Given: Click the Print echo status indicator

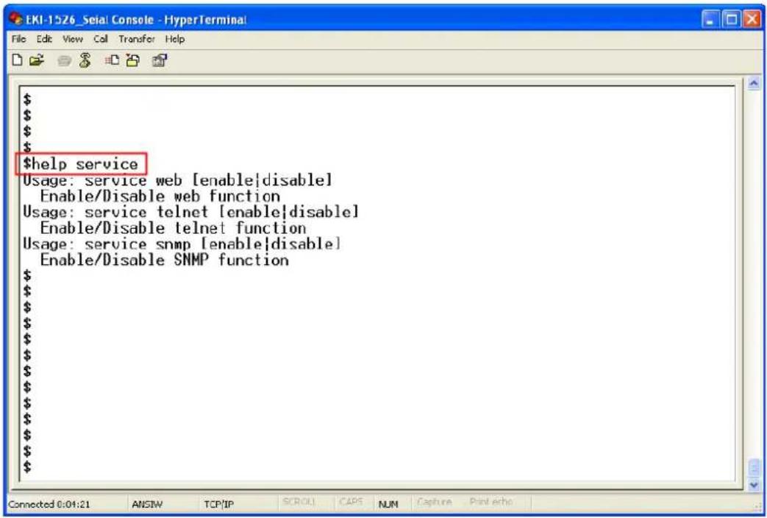Looking at the screenshot, I should [x=490, y=503].
